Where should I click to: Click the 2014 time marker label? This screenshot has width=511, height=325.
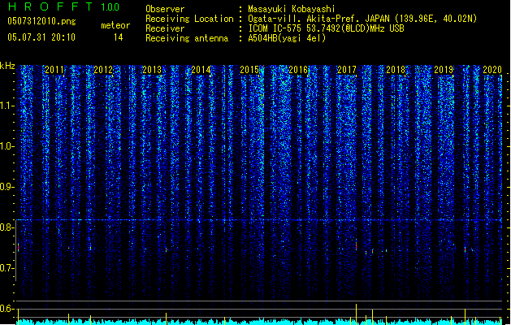[201, 69]
